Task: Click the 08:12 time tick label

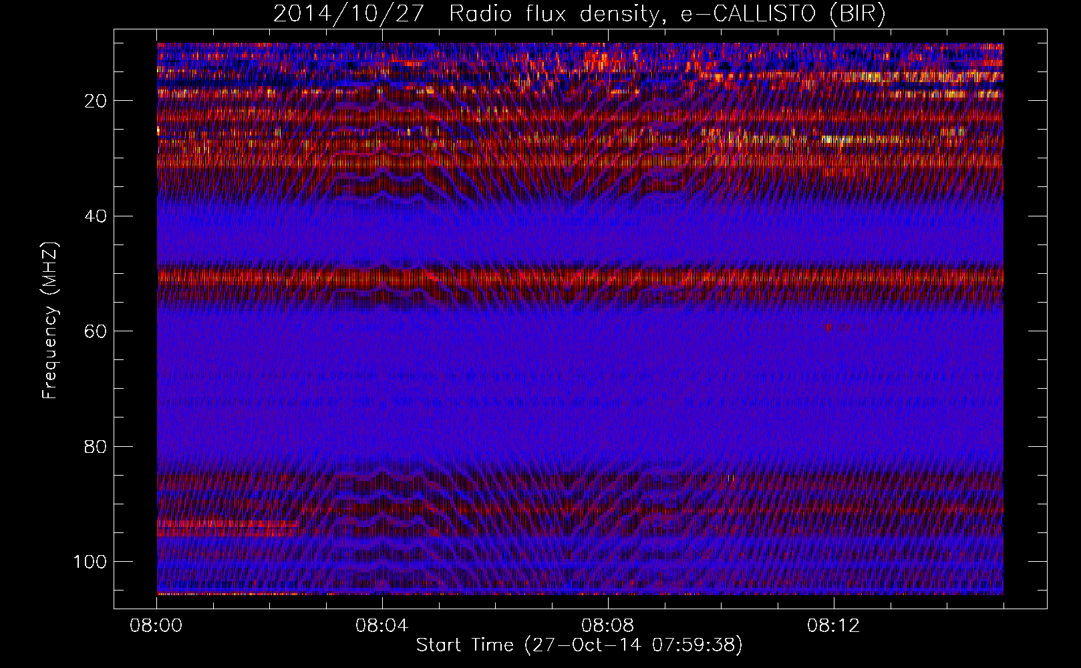Action: tap(834, 626)
